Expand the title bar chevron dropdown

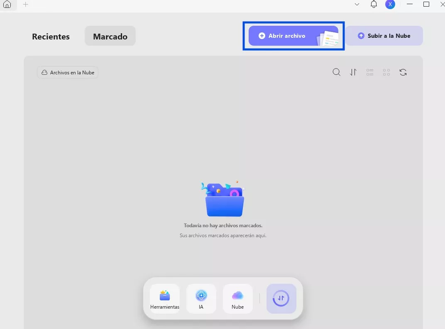357,4
